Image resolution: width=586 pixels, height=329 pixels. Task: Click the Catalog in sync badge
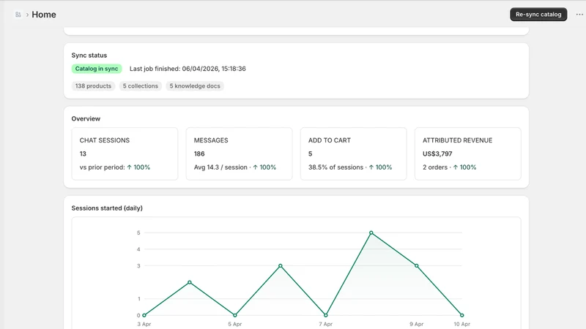(x=97, y=69)
